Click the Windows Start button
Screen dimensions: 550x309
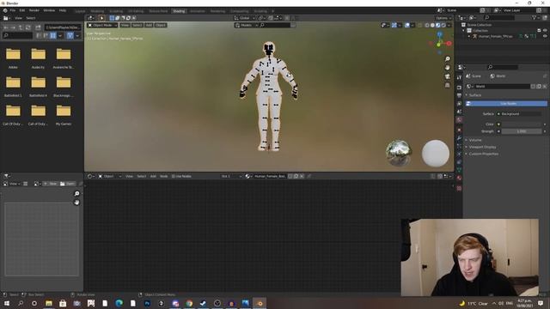[x=6, y=303]
